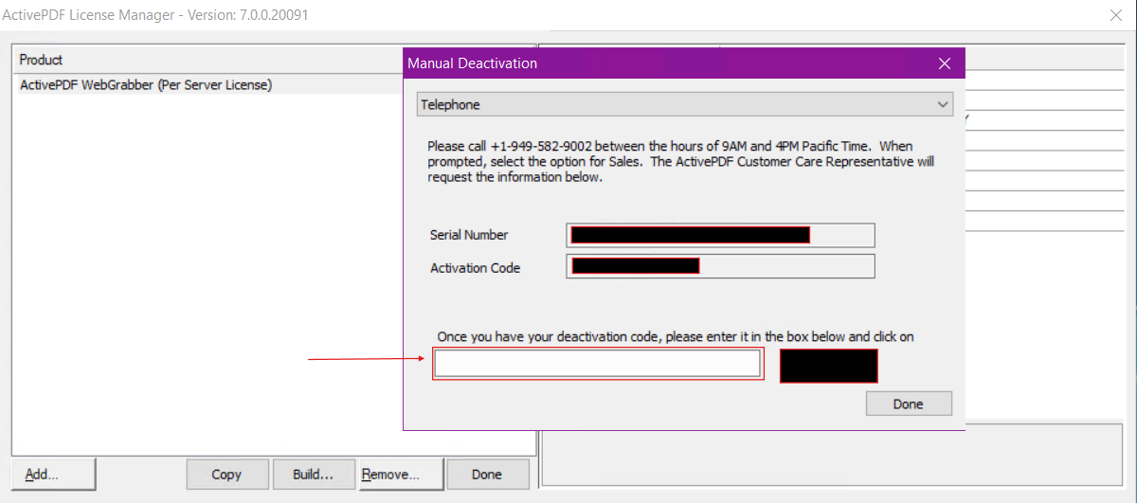This screenshot has height=503, width=1137.
Task: Click the deactivation code input box
Action: click(598, 364)
